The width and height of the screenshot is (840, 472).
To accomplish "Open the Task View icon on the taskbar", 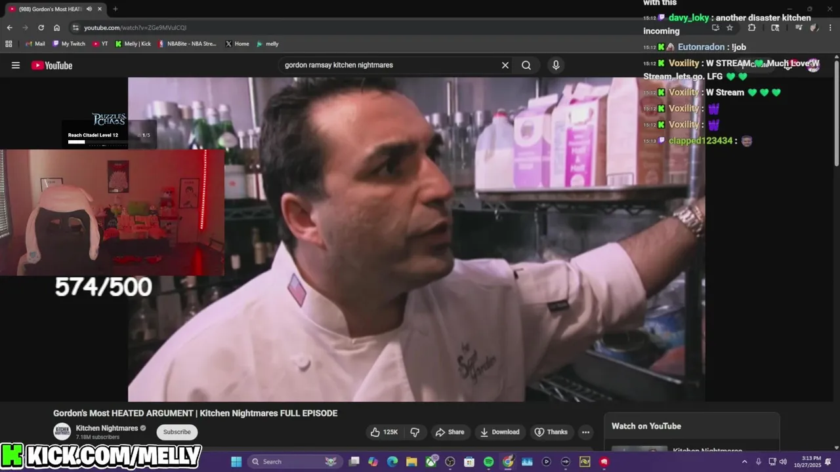I will (354, 462).
